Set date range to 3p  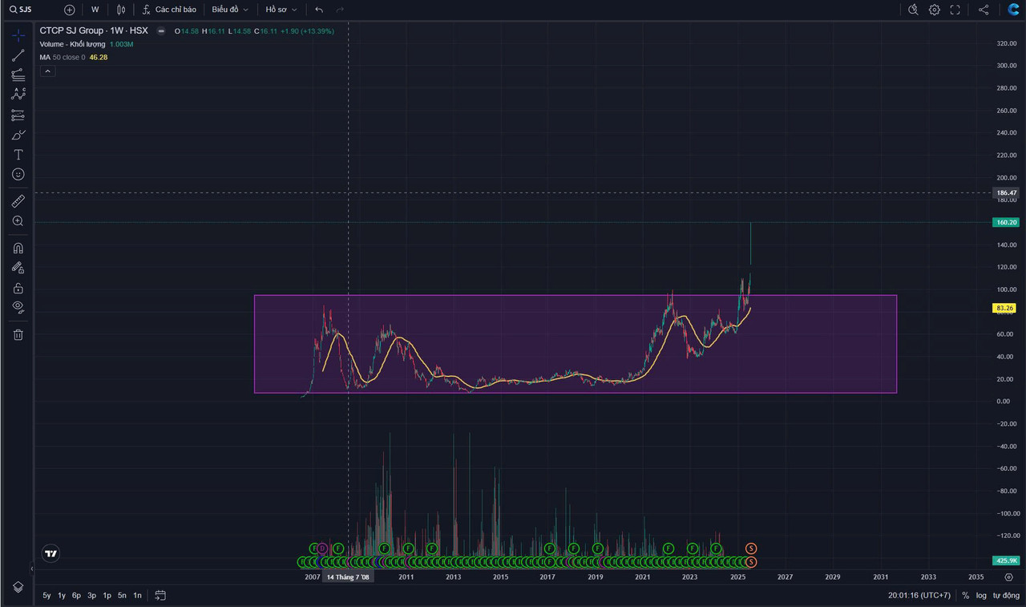(x=91, y=595)
